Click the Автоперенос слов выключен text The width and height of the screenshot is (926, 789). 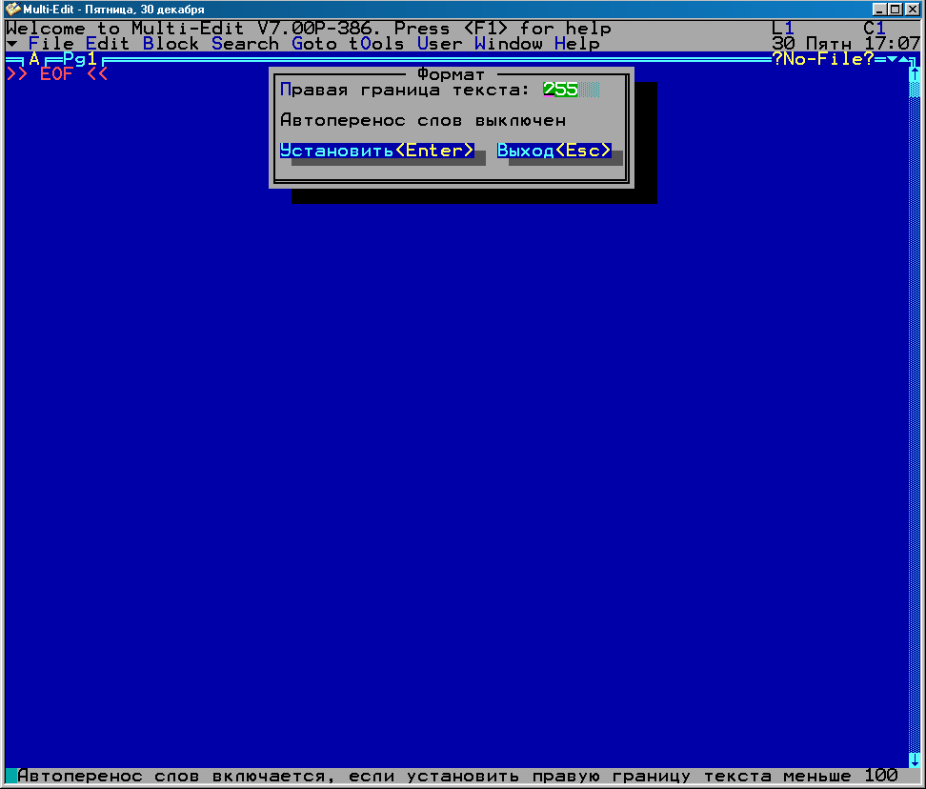point(423,120)
